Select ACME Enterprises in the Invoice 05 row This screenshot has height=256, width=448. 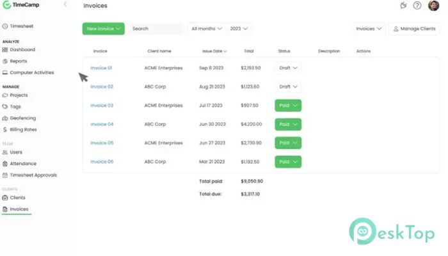[163, 143]
